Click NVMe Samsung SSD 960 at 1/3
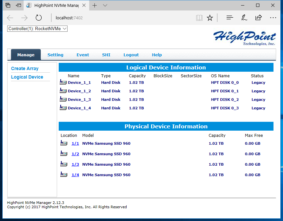The width and height of the screenshot is (283, 221). pos(106,164)
